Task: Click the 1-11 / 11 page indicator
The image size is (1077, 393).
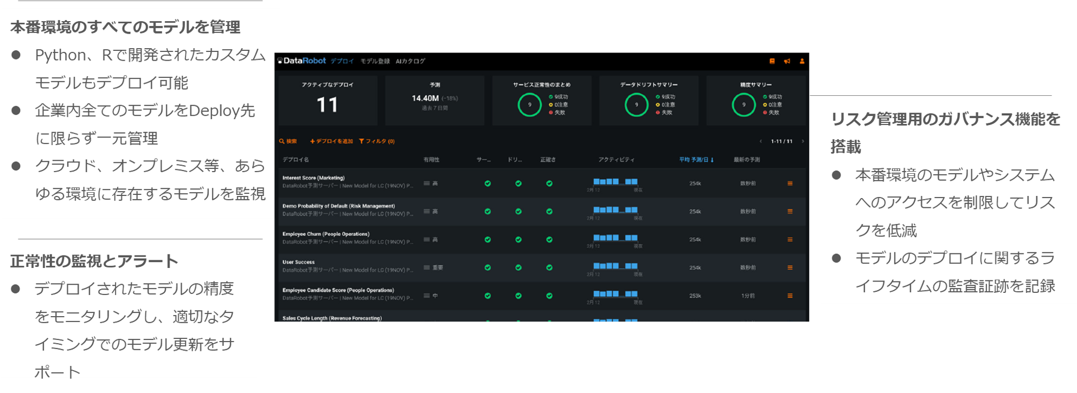Action: coord(781,141)
